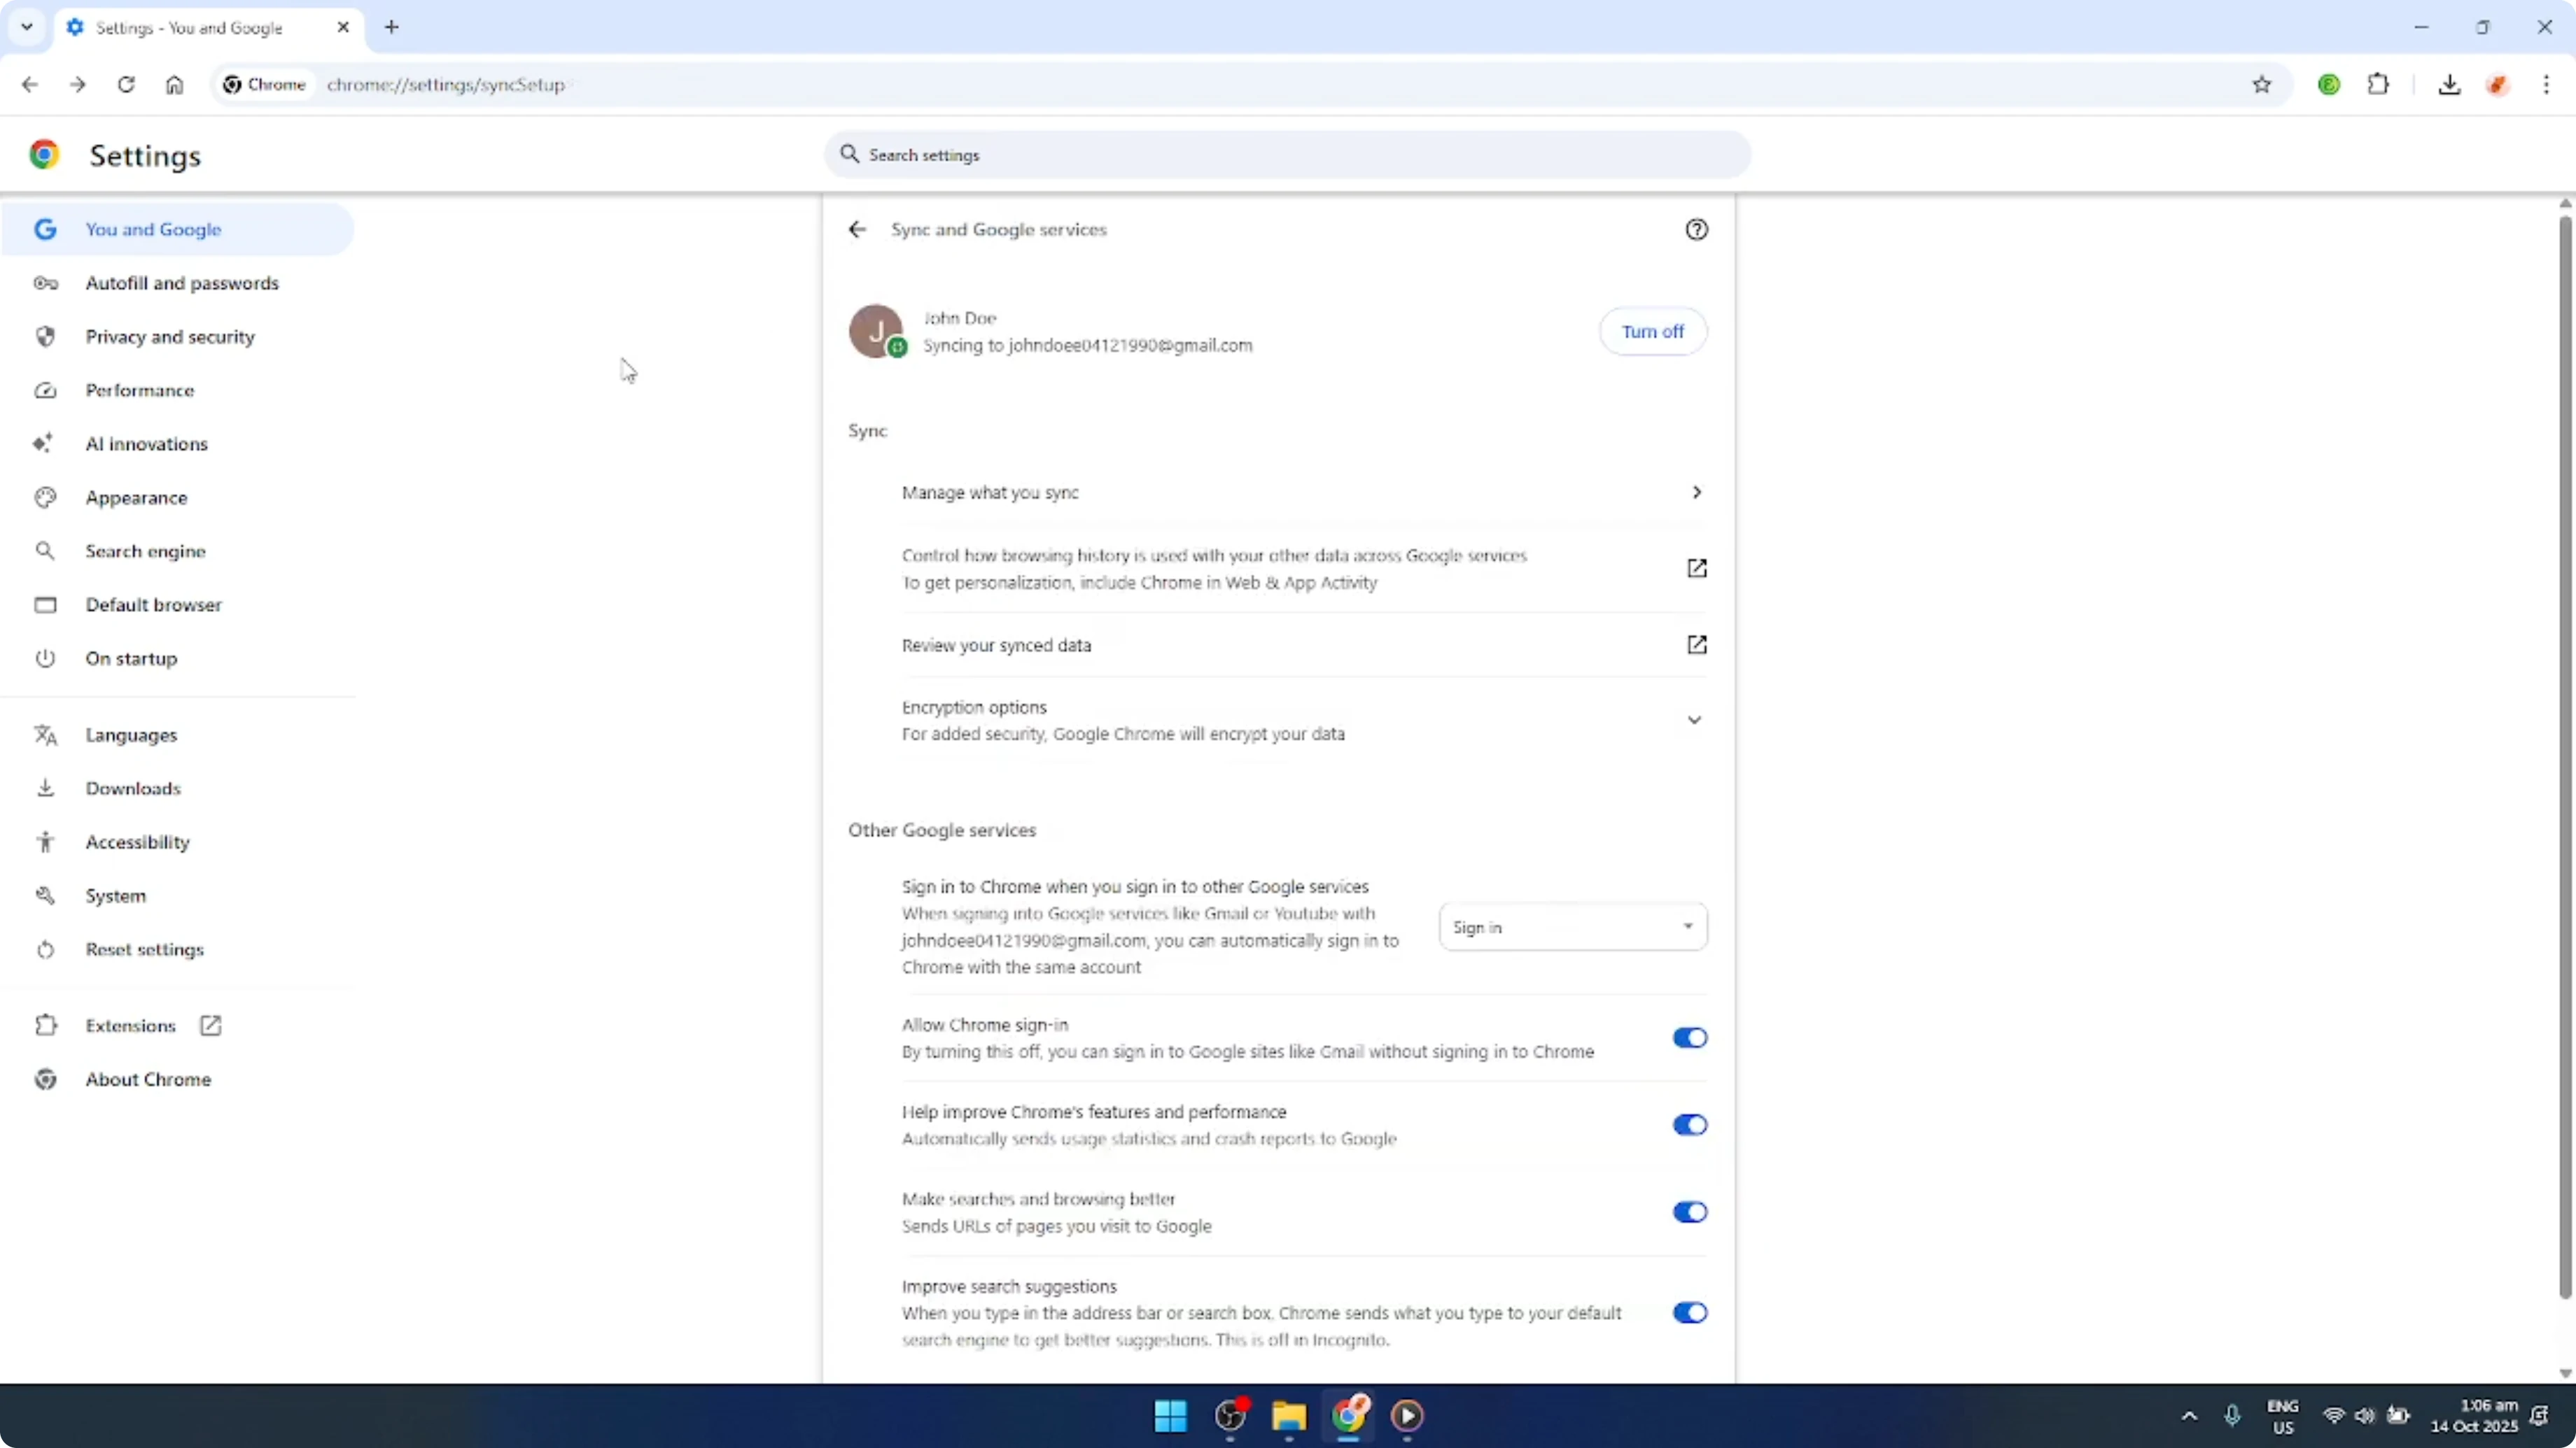The image size is (2576, 1448).
Task: Disable the Improve search suggestions toggle
Action: point(1690,1312)
